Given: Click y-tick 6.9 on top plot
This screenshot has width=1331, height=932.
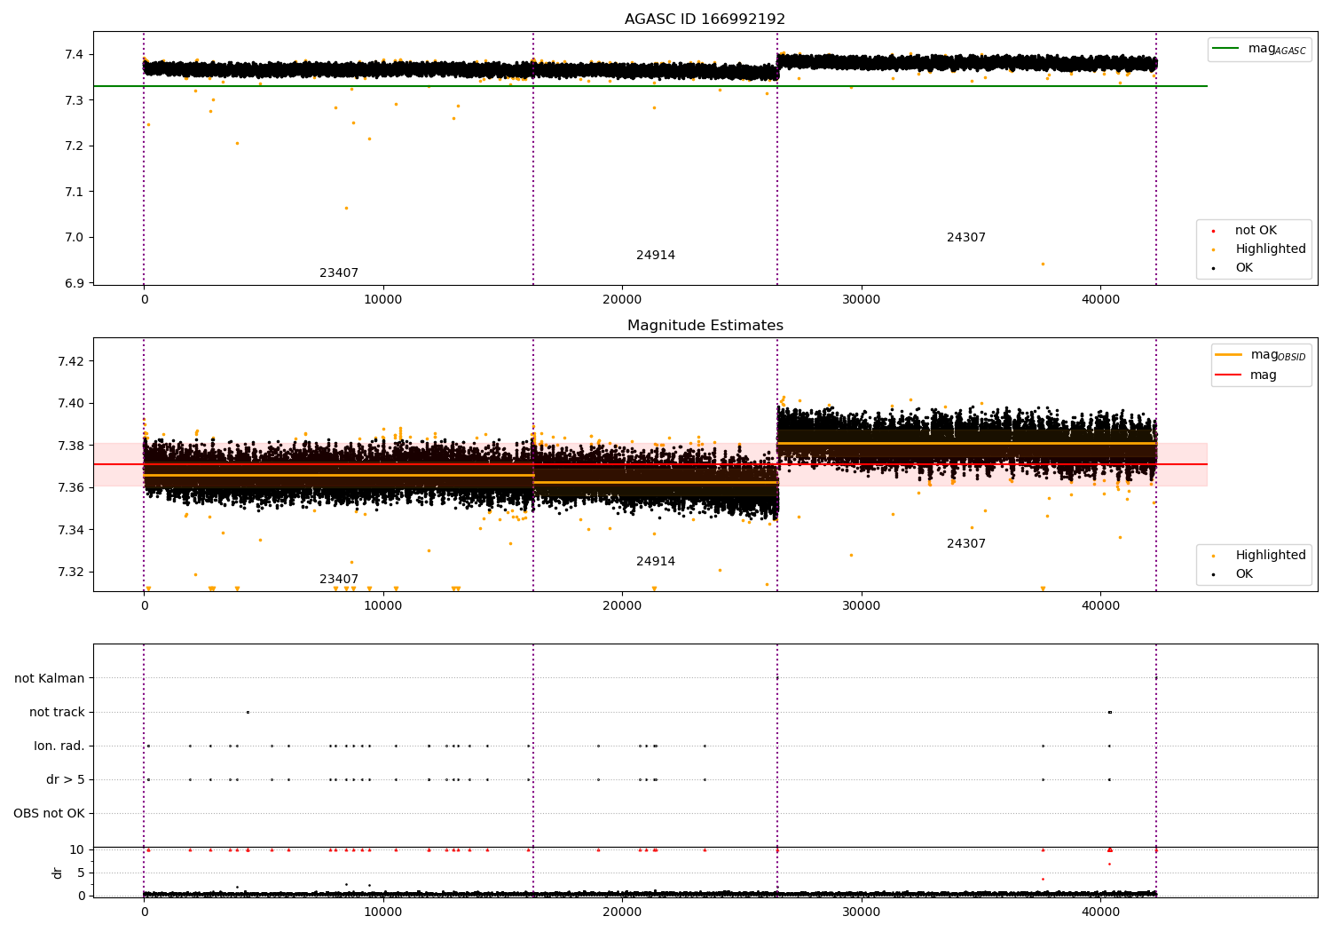Looking at the screenshot, I should (75, 283).
